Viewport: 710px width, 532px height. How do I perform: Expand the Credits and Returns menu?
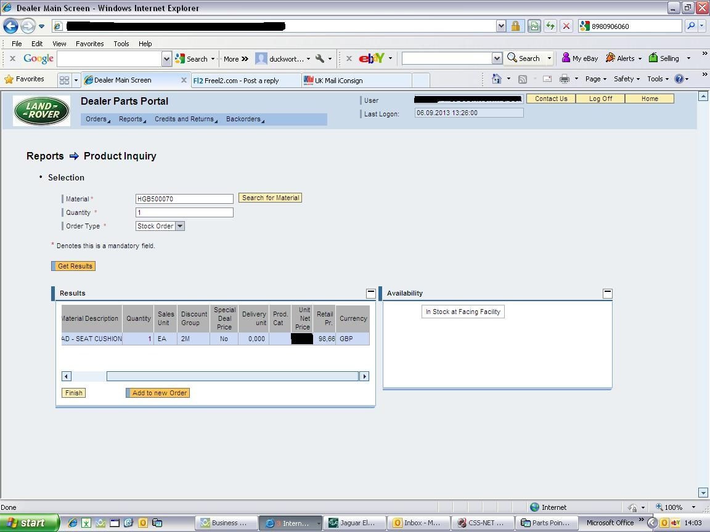coord(186,119)
